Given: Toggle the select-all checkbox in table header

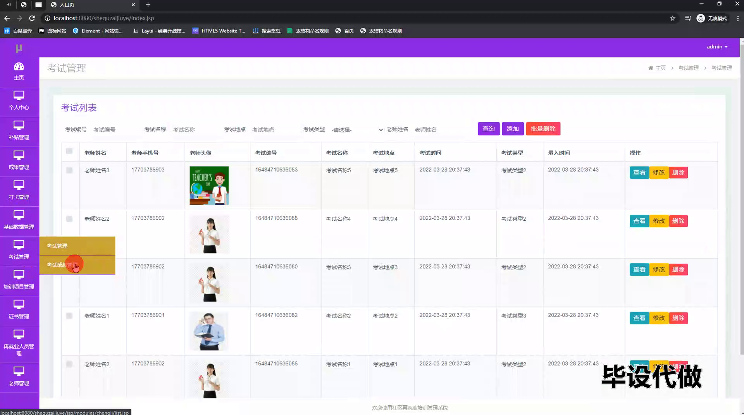Looking at the screenshot, I should tap(69, 151).
